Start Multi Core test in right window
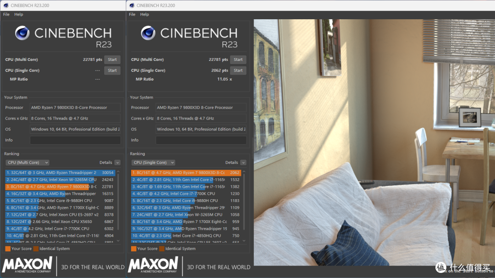Screen dimensions: 495x278 [x=238, y=60]
